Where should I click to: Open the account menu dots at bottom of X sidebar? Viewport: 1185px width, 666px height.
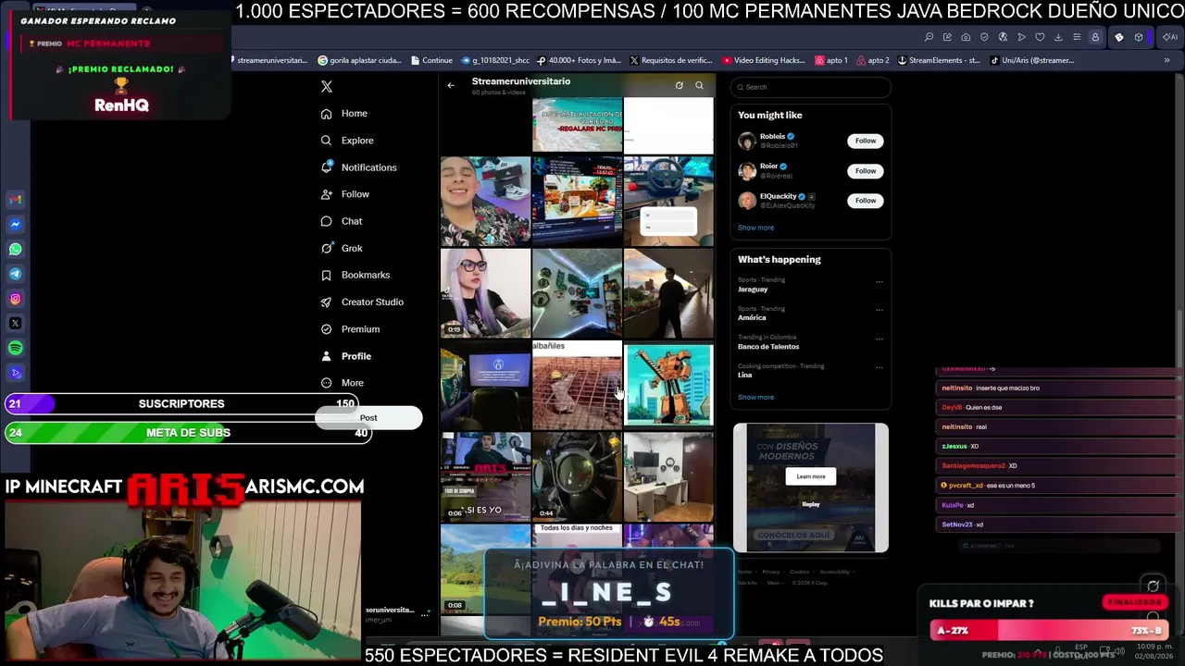point(425,613)
